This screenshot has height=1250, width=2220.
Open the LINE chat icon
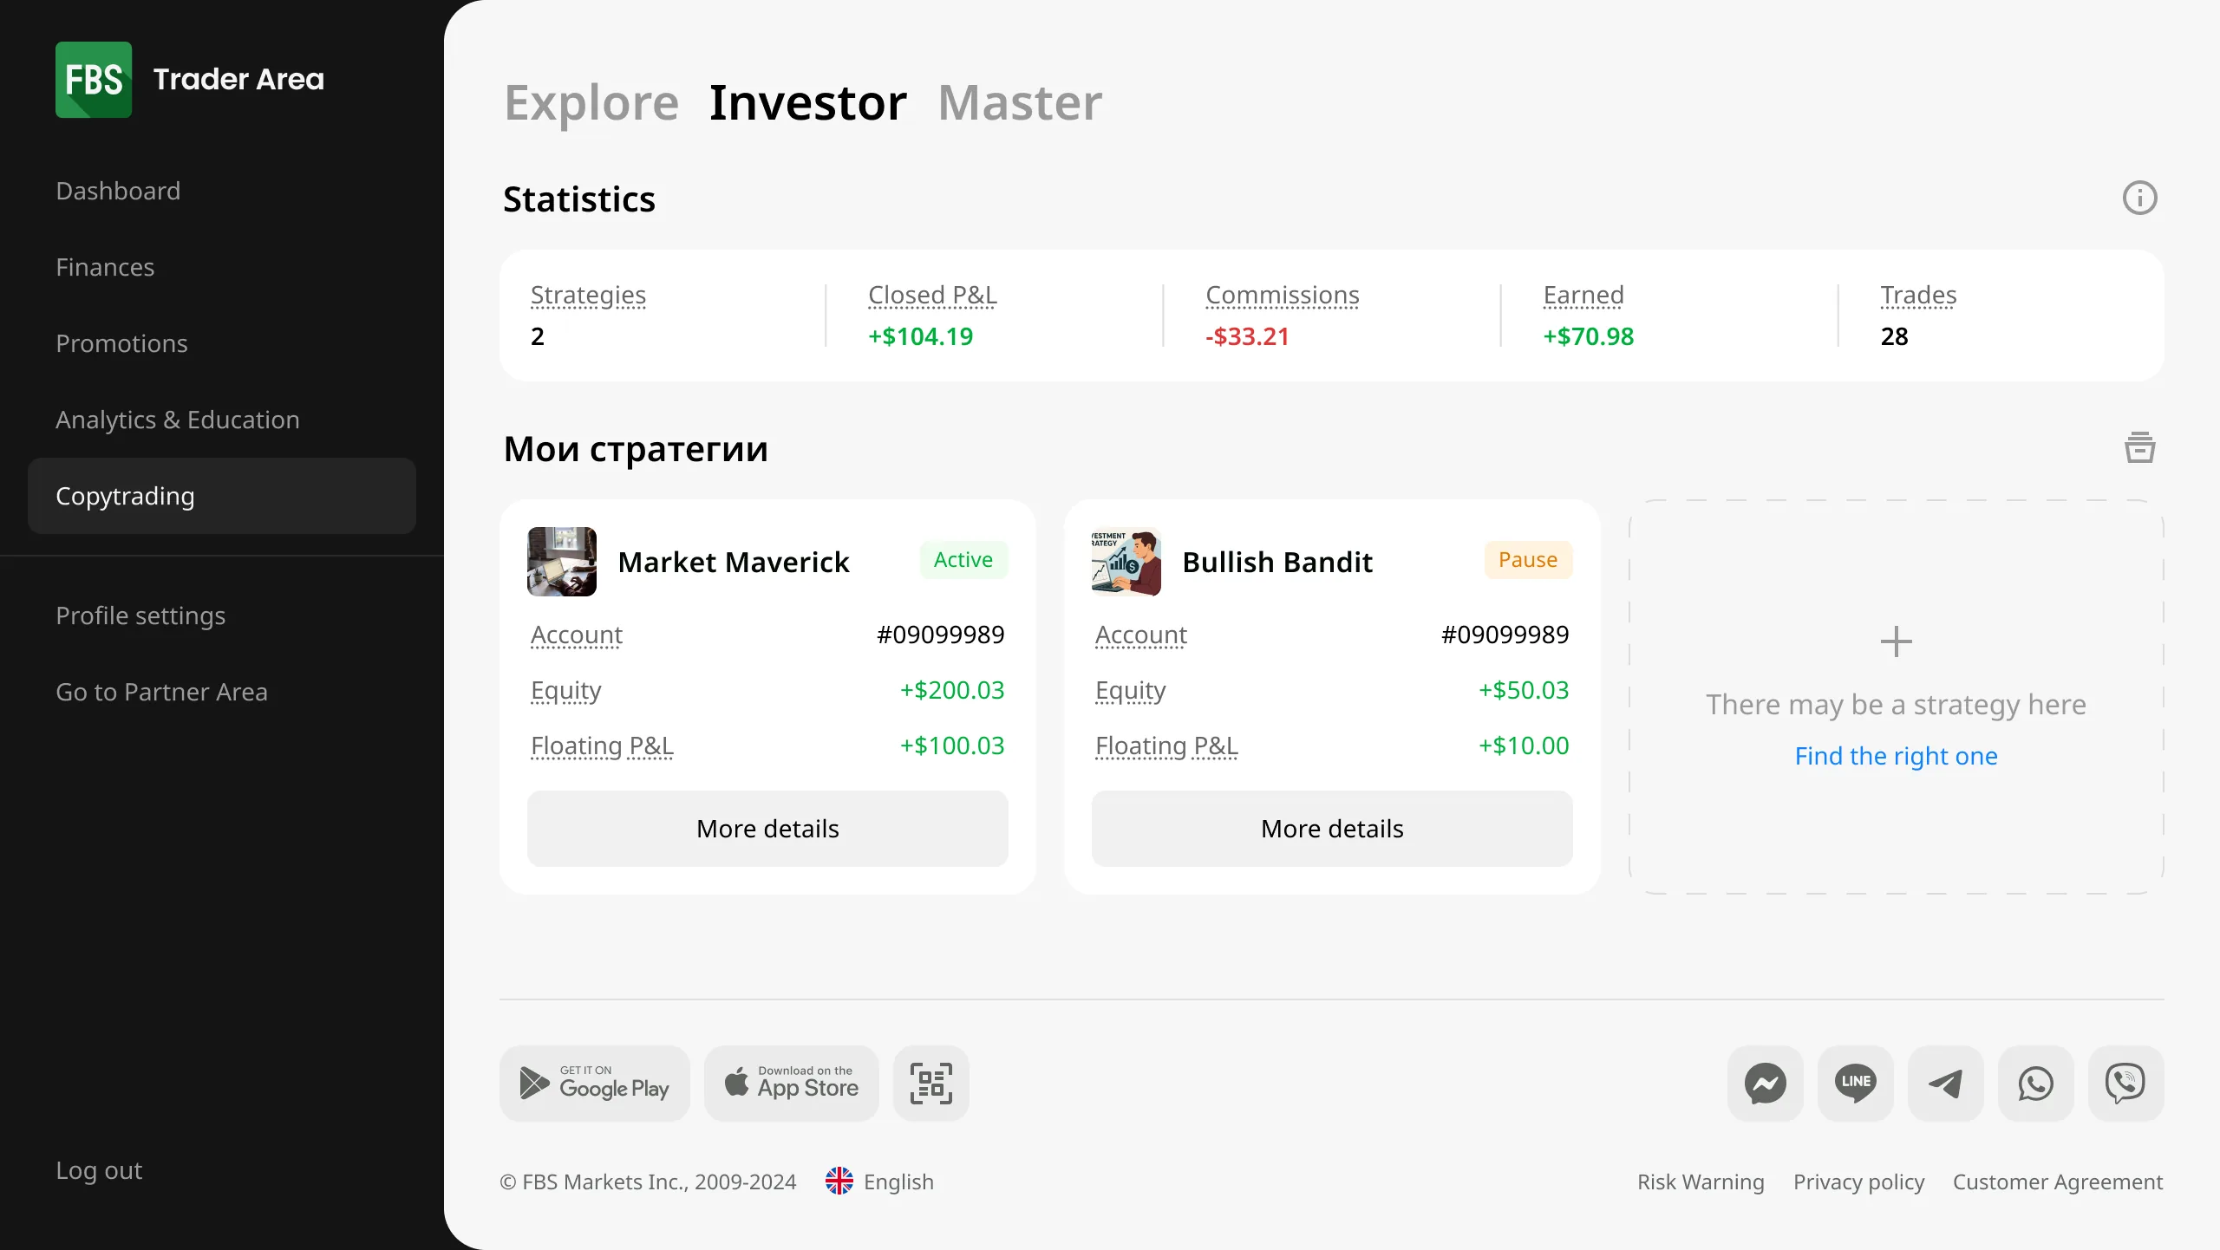click(x=1855, y=1084)
